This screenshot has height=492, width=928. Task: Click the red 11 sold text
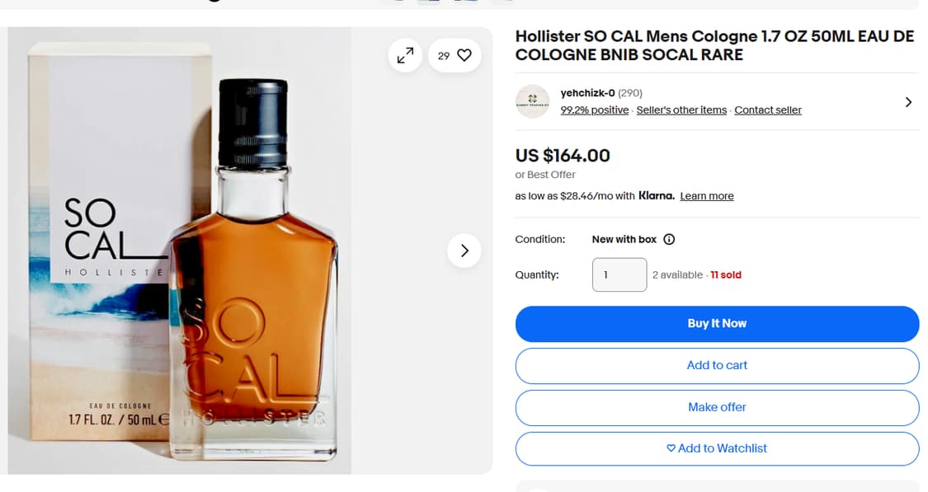[726, 275]
